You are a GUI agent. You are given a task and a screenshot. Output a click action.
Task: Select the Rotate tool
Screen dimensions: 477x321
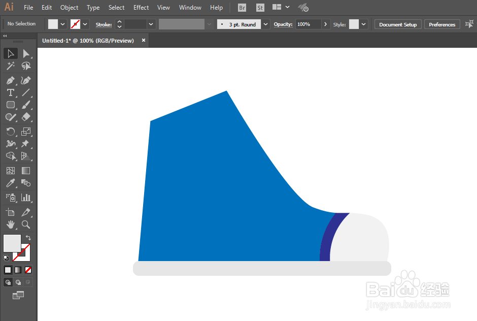tap(10, 132)
